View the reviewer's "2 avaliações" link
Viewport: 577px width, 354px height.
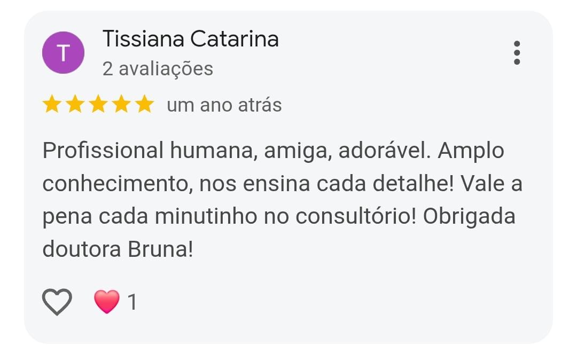(158, 69)
